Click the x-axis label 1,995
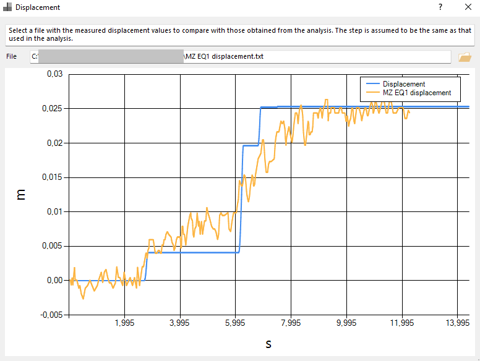480x361 pixels. click(124, 323)
